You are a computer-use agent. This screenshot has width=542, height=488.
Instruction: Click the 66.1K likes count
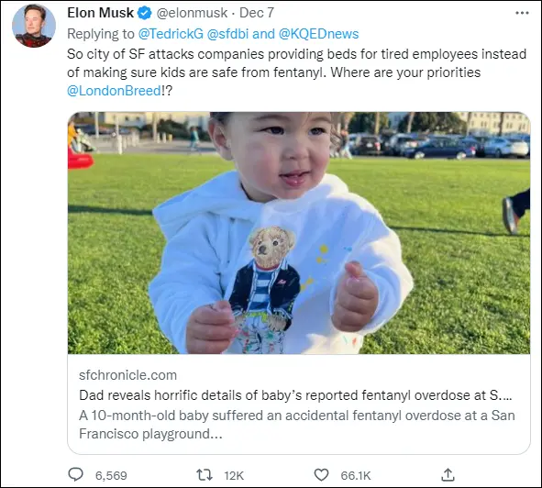pyautogui.click(x=355, y=475)
